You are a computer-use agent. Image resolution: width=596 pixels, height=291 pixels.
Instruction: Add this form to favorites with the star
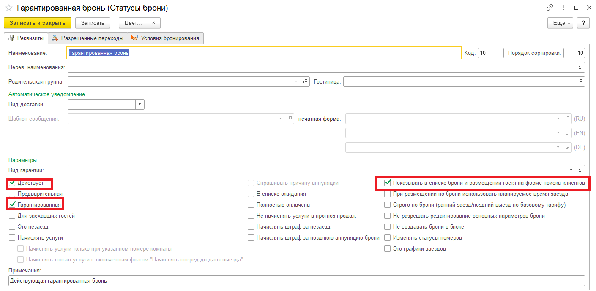8,8
